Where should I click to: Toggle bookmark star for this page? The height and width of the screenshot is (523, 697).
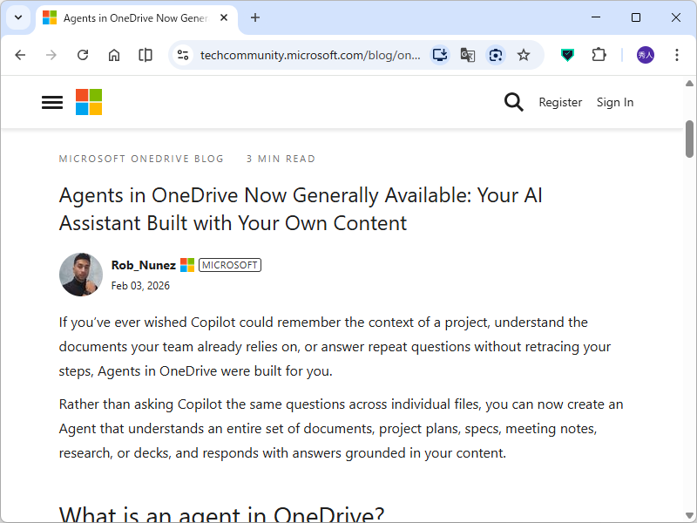coord(524,54)
